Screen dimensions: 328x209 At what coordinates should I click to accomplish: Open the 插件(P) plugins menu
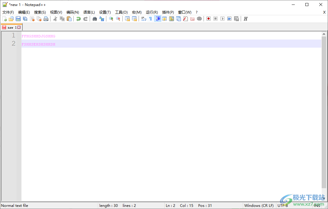168,12
